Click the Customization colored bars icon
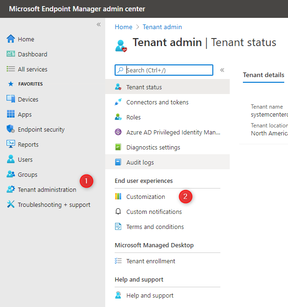This screenshot has height=307, width=288. (118, 196)
